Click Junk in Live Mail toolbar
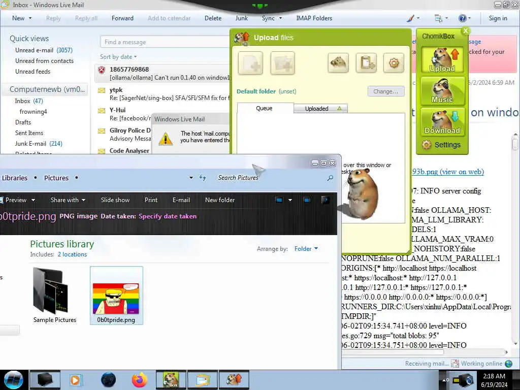Image resolution: width=520 pixels, height=390 pixels. point(241,18)
